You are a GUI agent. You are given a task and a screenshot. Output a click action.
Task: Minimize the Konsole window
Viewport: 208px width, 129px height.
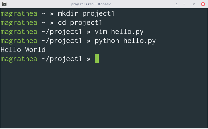click(x=184, y=4)
